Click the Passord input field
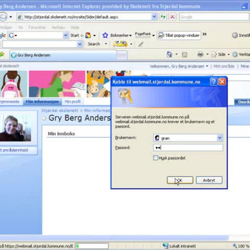 tap(188, 147)
